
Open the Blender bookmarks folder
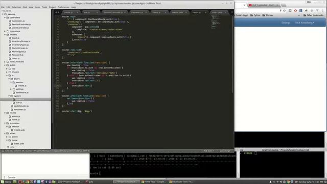[x=268, y=15]
